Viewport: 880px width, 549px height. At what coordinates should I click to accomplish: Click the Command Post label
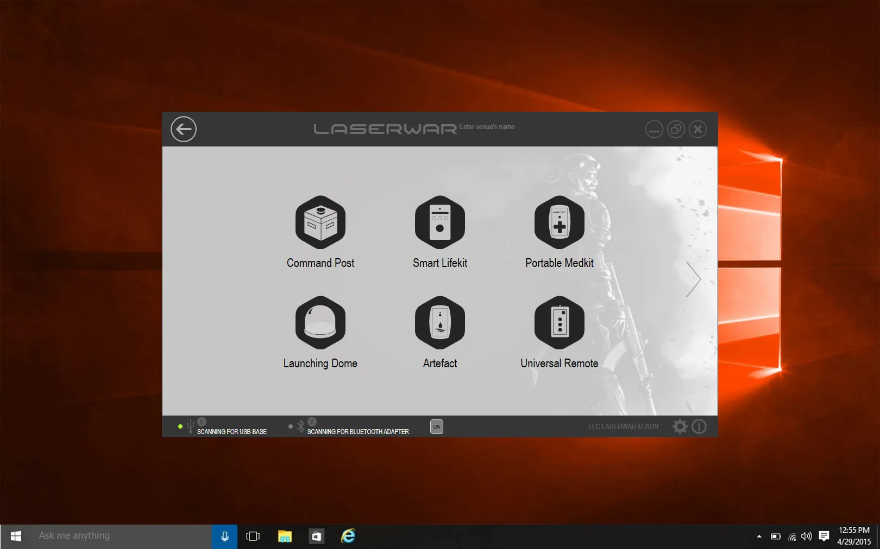pos(320,263)
